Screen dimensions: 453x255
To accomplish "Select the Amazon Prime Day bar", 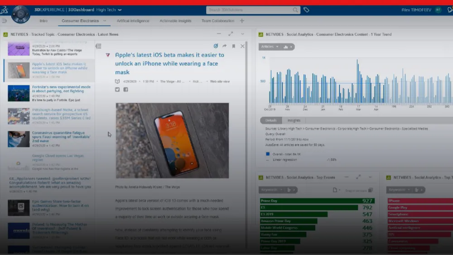I will 289,221.
